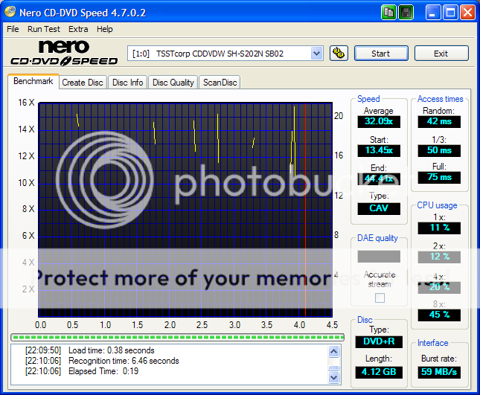Switch to the Disc Info tab
Screen dimensions: 480x395
[x=128, y=83]
